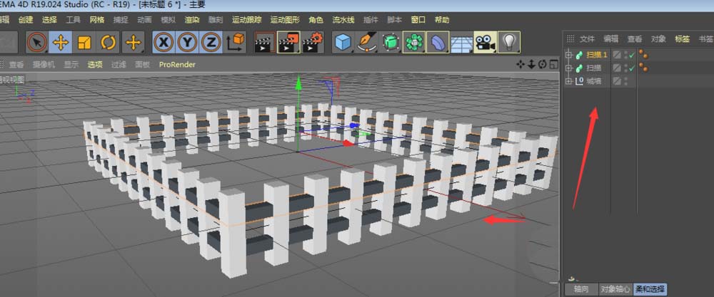Toggle the X axis lock

pos(164,43)
